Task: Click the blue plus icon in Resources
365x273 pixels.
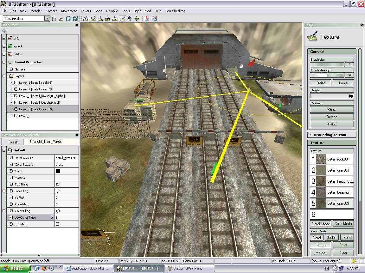Action: point(4,31)
